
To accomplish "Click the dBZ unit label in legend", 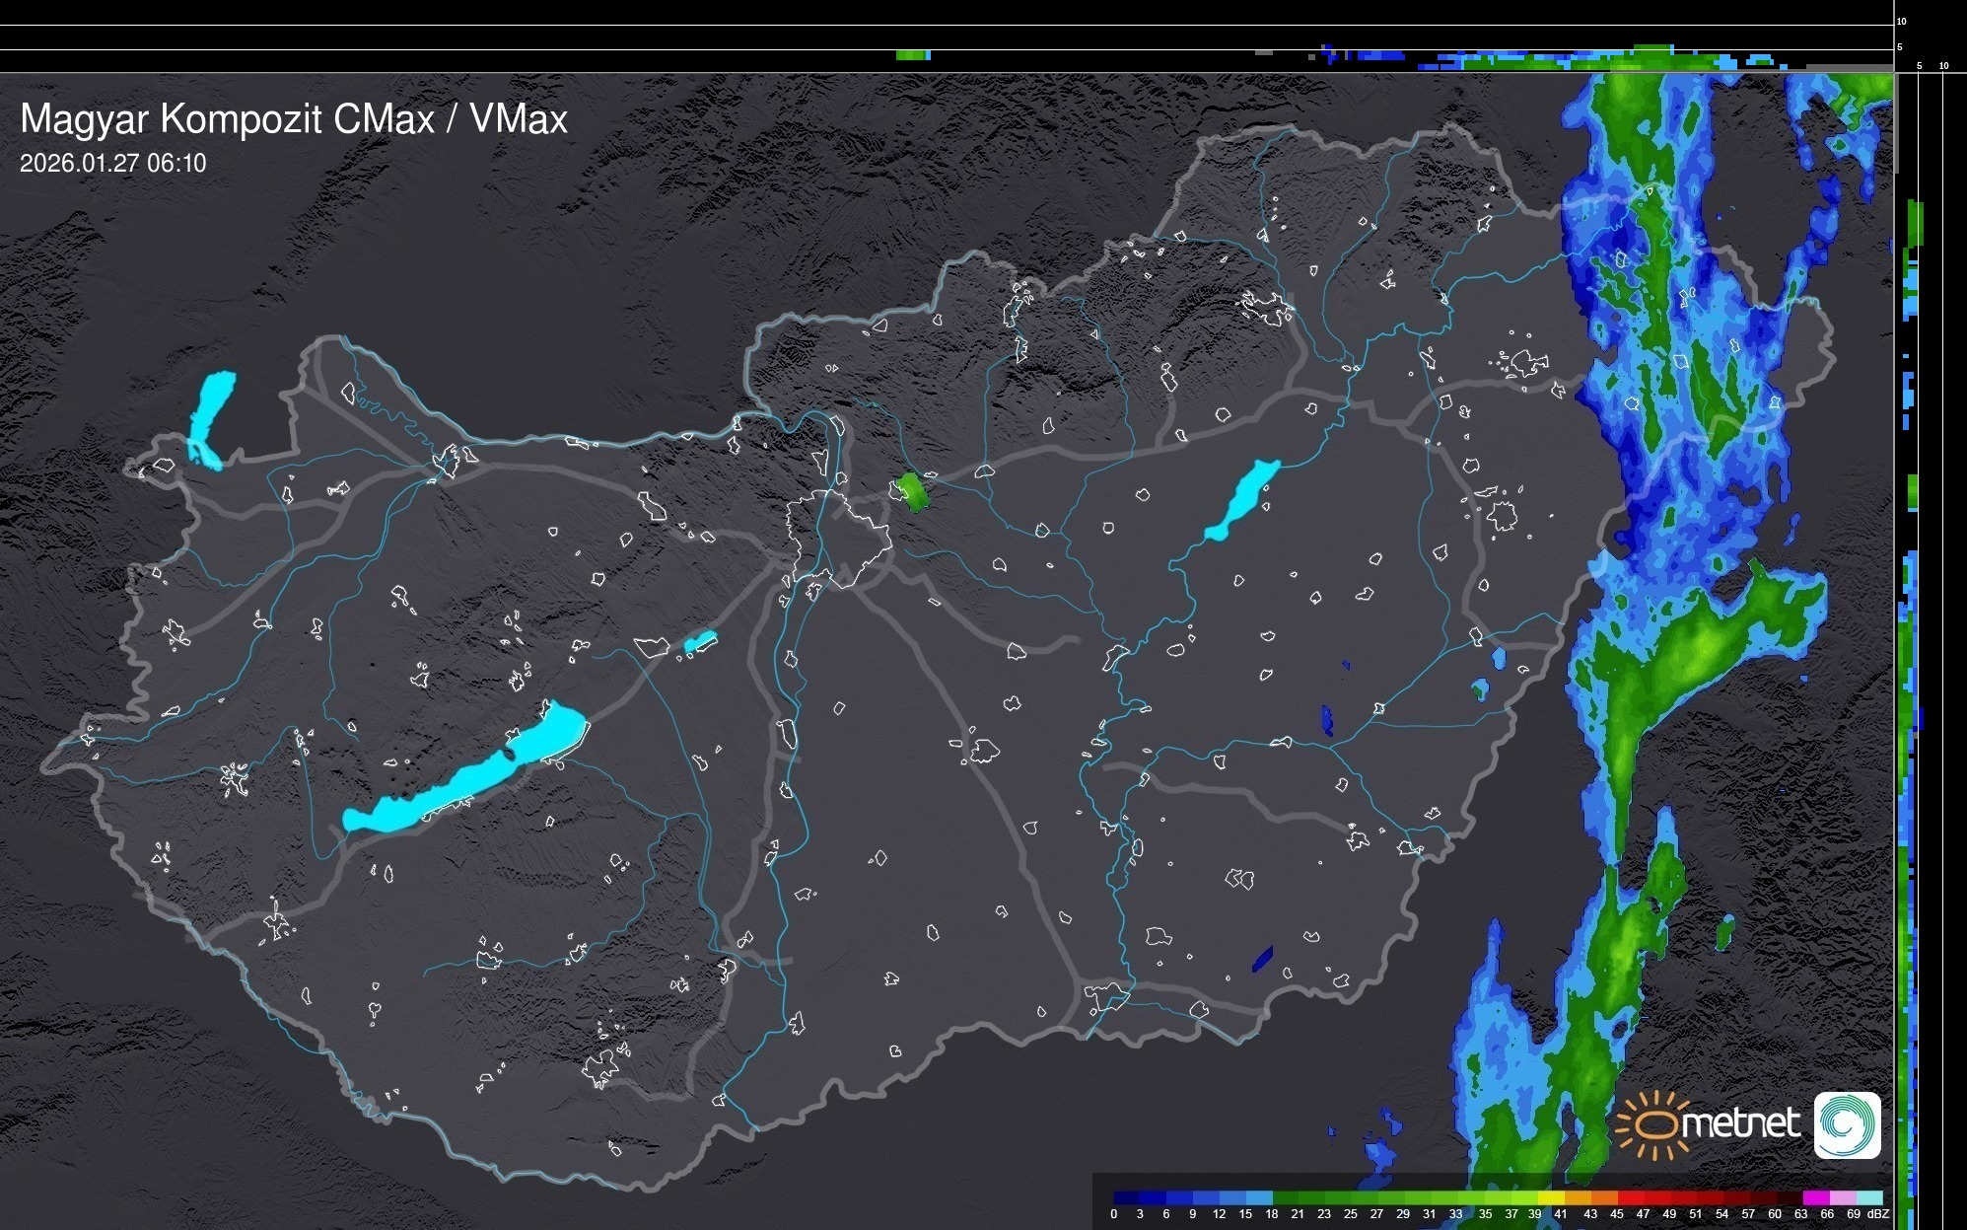I will (1878, 1214).
